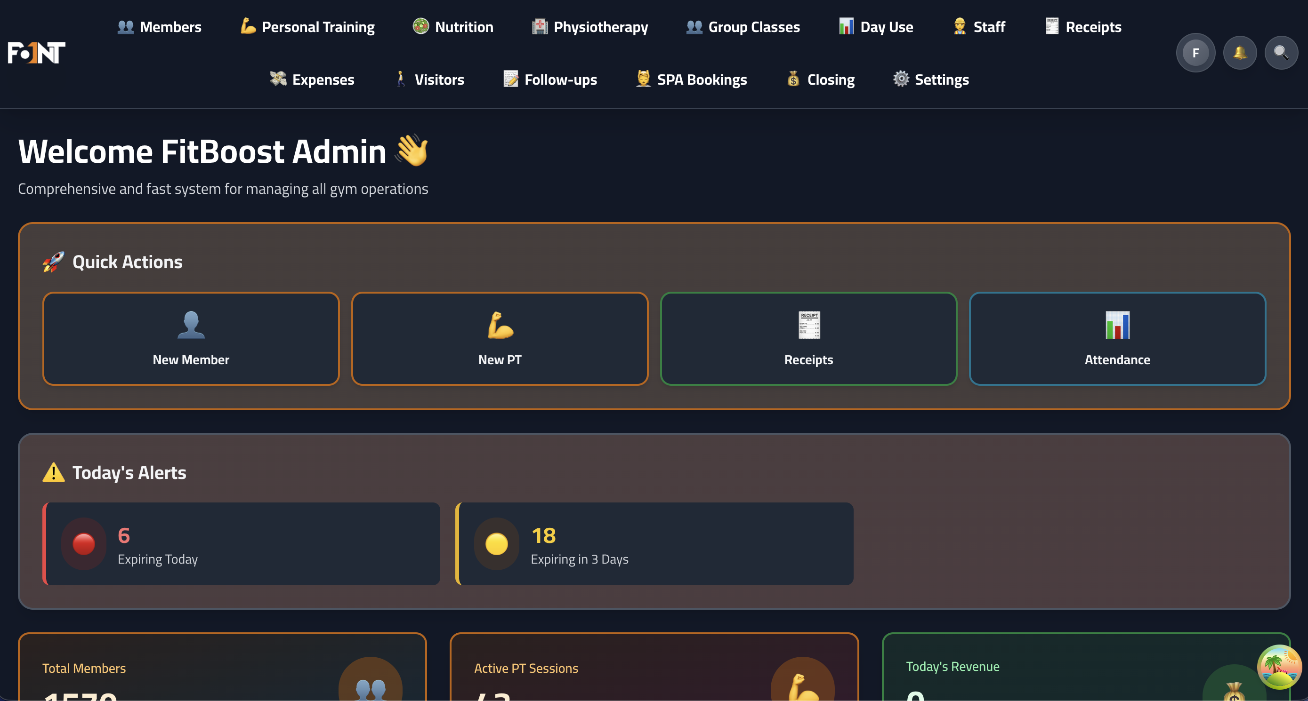Open the beach island floating icon bottom right

pos(1280,668)
